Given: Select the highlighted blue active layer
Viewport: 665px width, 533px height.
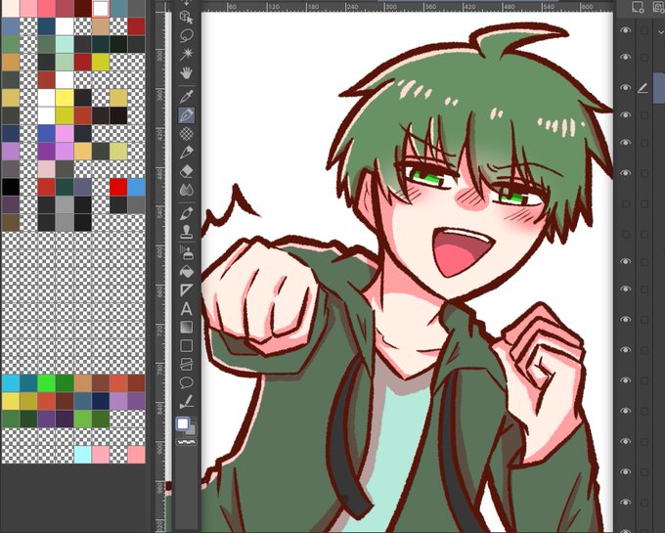Looking at the screenshot, I should 659,88.
